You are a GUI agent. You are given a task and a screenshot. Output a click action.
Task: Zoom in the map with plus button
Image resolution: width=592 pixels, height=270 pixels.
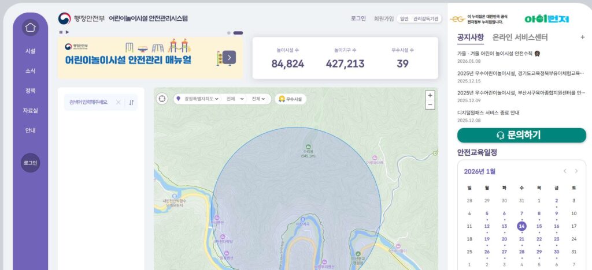point(430,95)
